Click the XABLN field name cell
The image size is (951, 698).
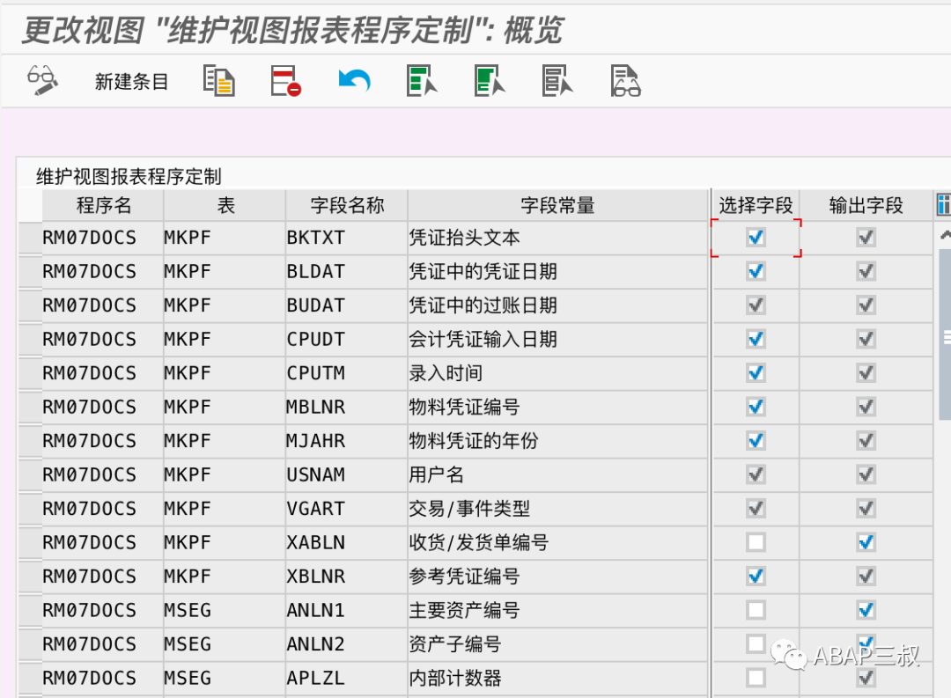[347, 542]
